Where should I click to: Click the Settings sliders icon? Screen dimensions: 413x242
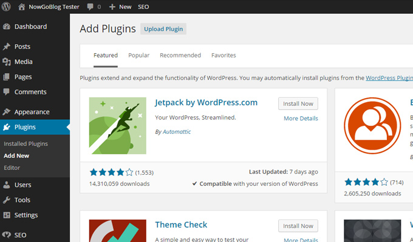(7, 215)
